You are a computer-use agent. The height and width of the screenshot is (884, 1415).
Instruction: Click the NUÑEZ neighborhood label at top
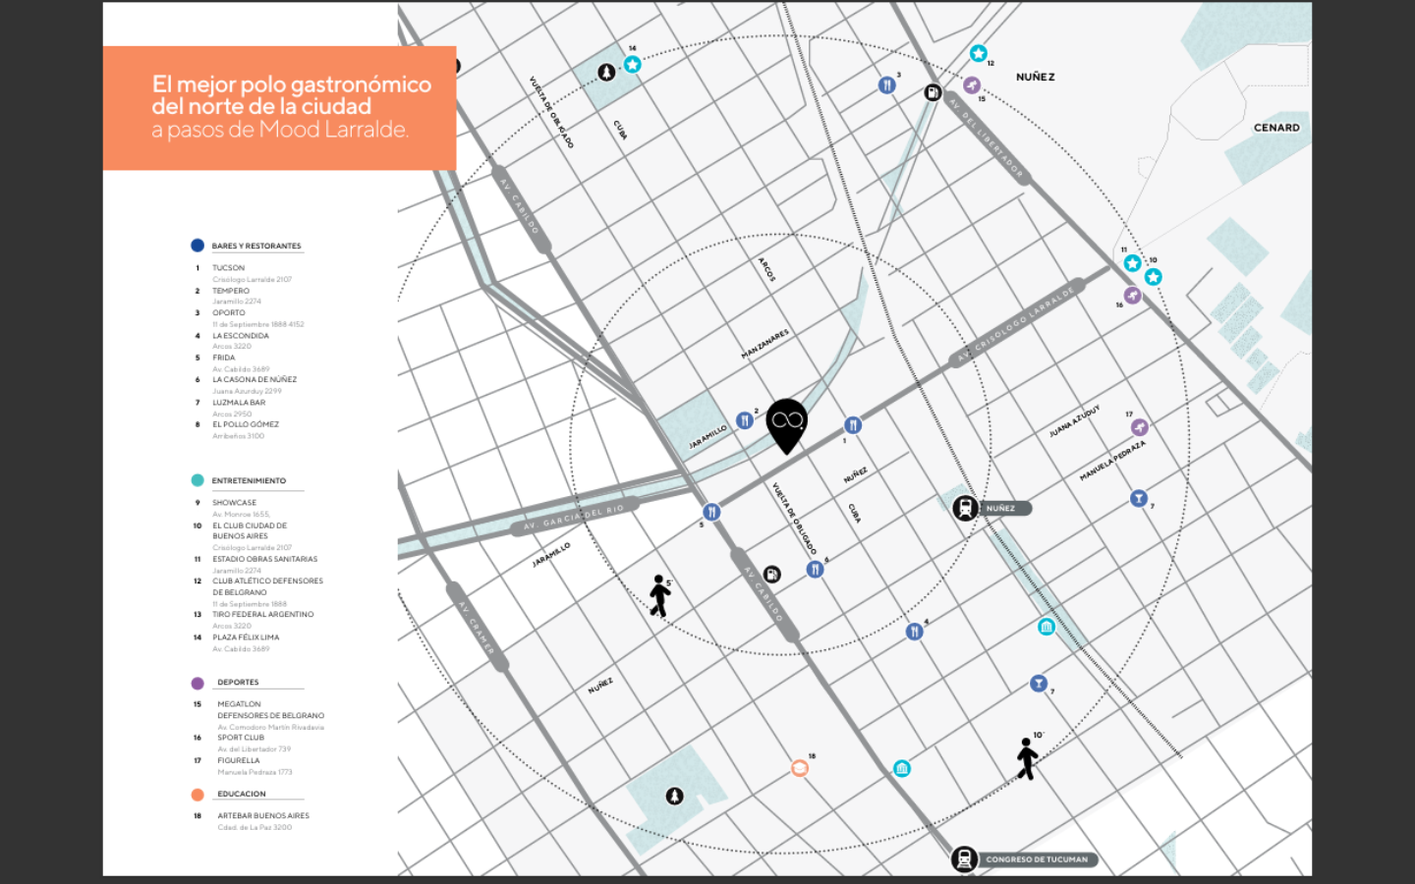click(1036, 77)
